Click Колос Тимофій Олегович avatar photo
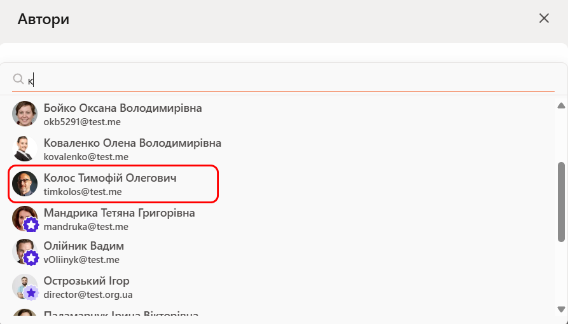The height and width of the screenshot is (324, 568). pos(25,184)
